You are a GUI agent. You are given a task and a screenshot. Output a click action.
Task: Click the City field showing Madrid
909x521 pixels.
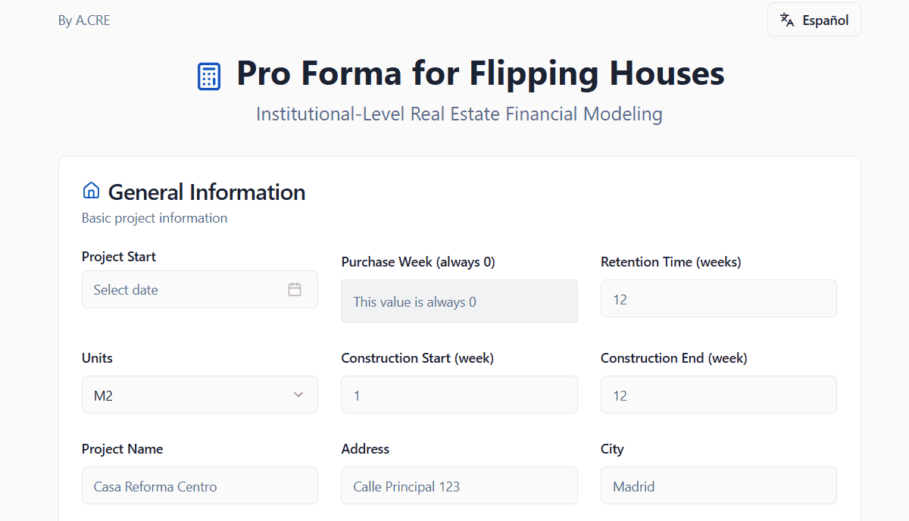coord(718,485)
